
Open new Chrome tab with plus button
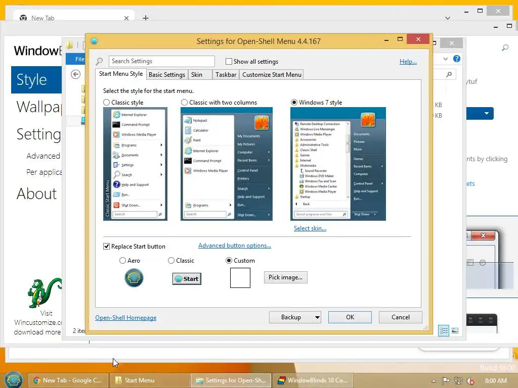point(146,18)
